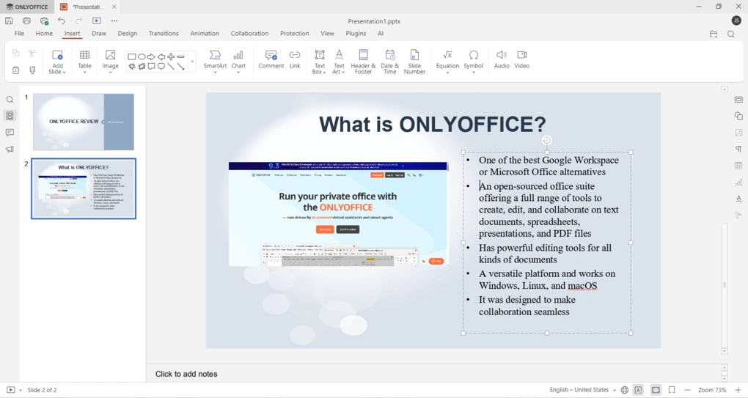
Task: Click the Zoom 73% label
Action: coord(712,390)
